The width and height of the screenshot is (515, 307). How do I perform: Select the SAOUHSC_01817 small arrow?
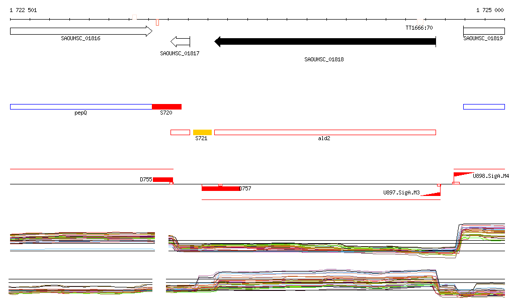tap(181, 42)
